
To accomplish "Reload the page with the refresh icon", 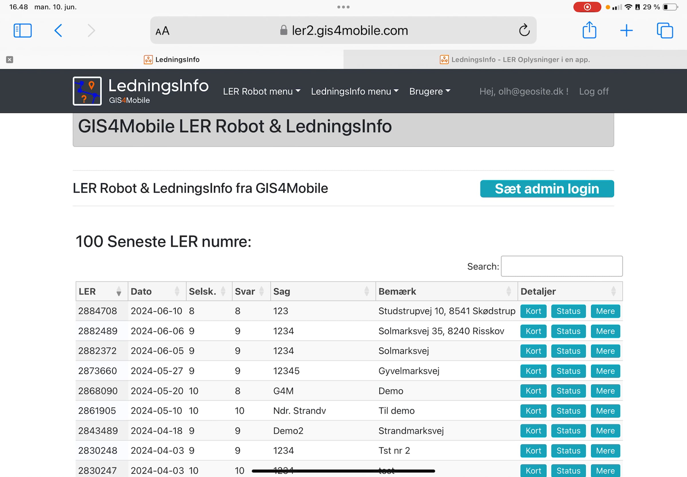I will click(524, 30).
